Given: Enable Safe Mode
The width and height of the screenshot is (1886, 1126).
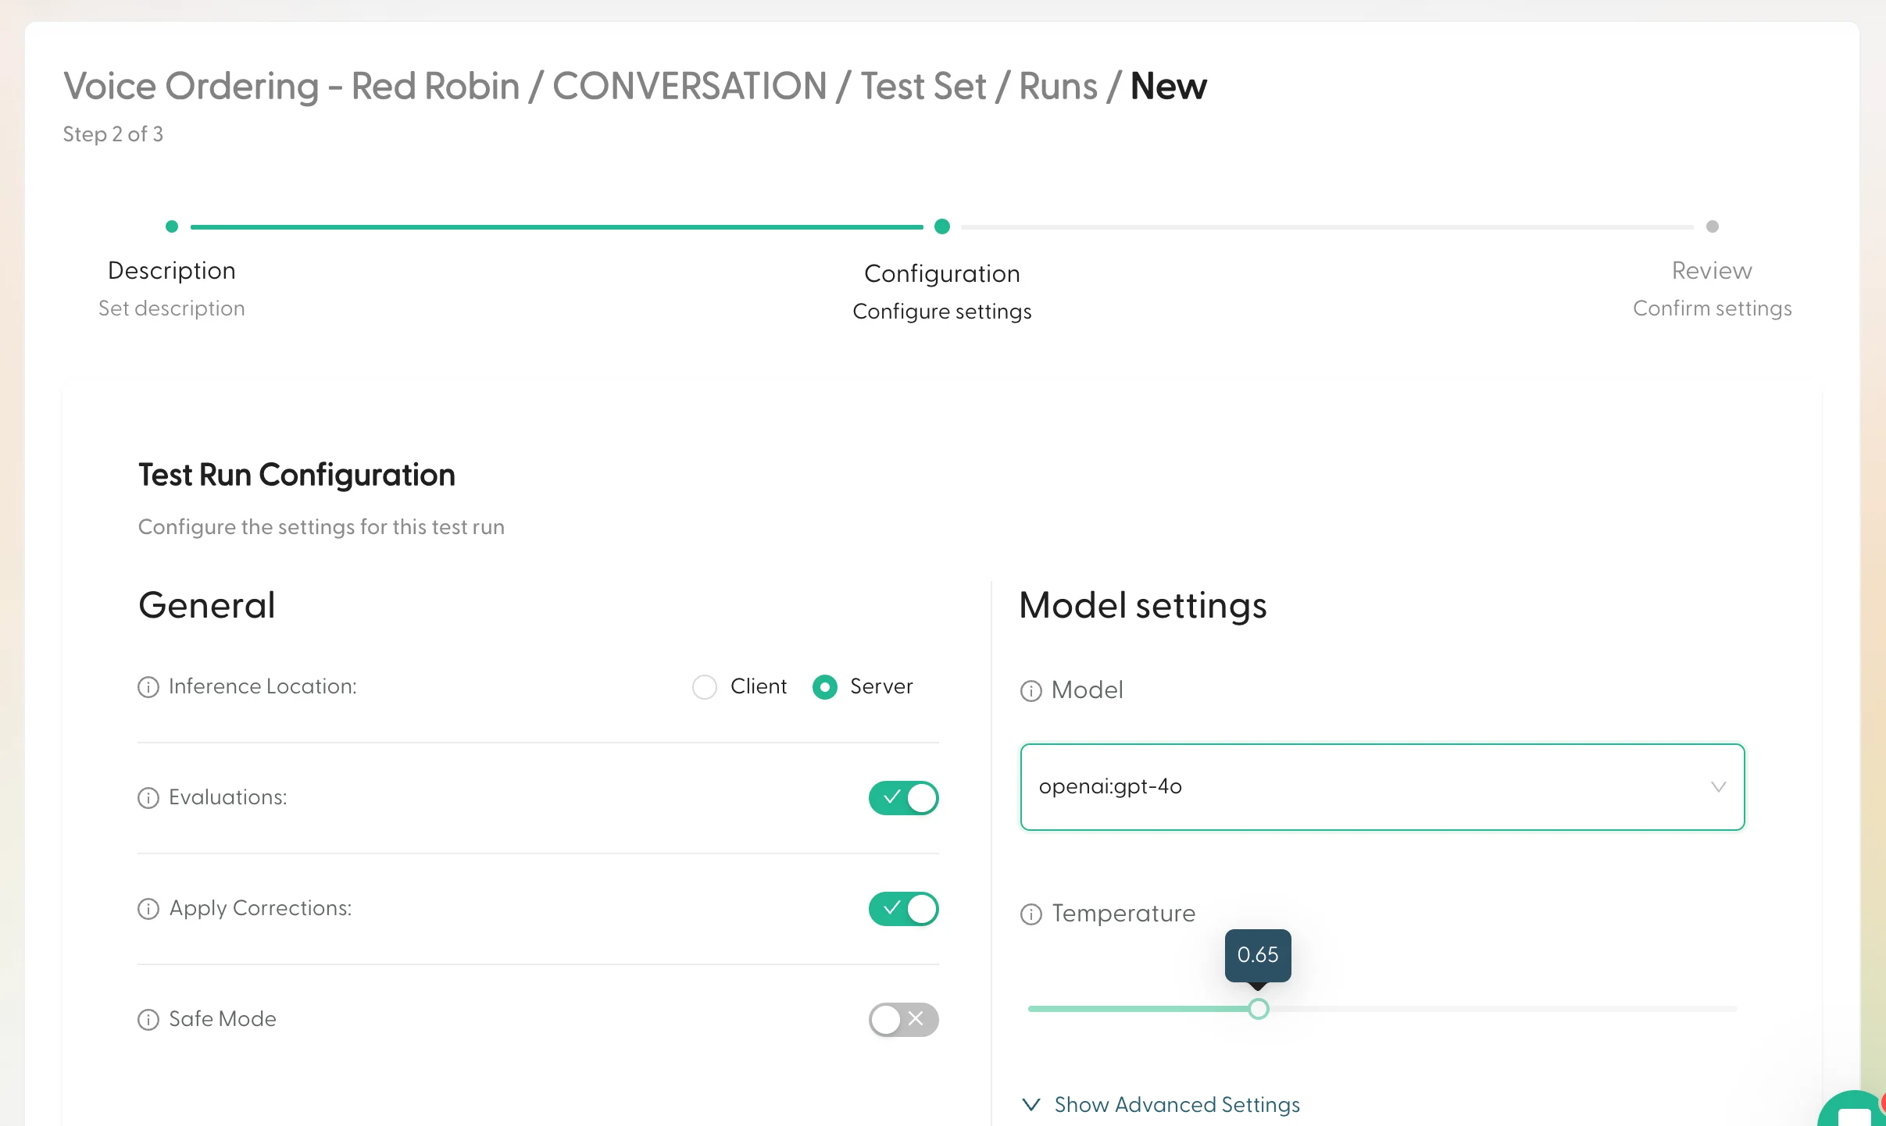Looking at the screenshot, I should pos(903,1020).
